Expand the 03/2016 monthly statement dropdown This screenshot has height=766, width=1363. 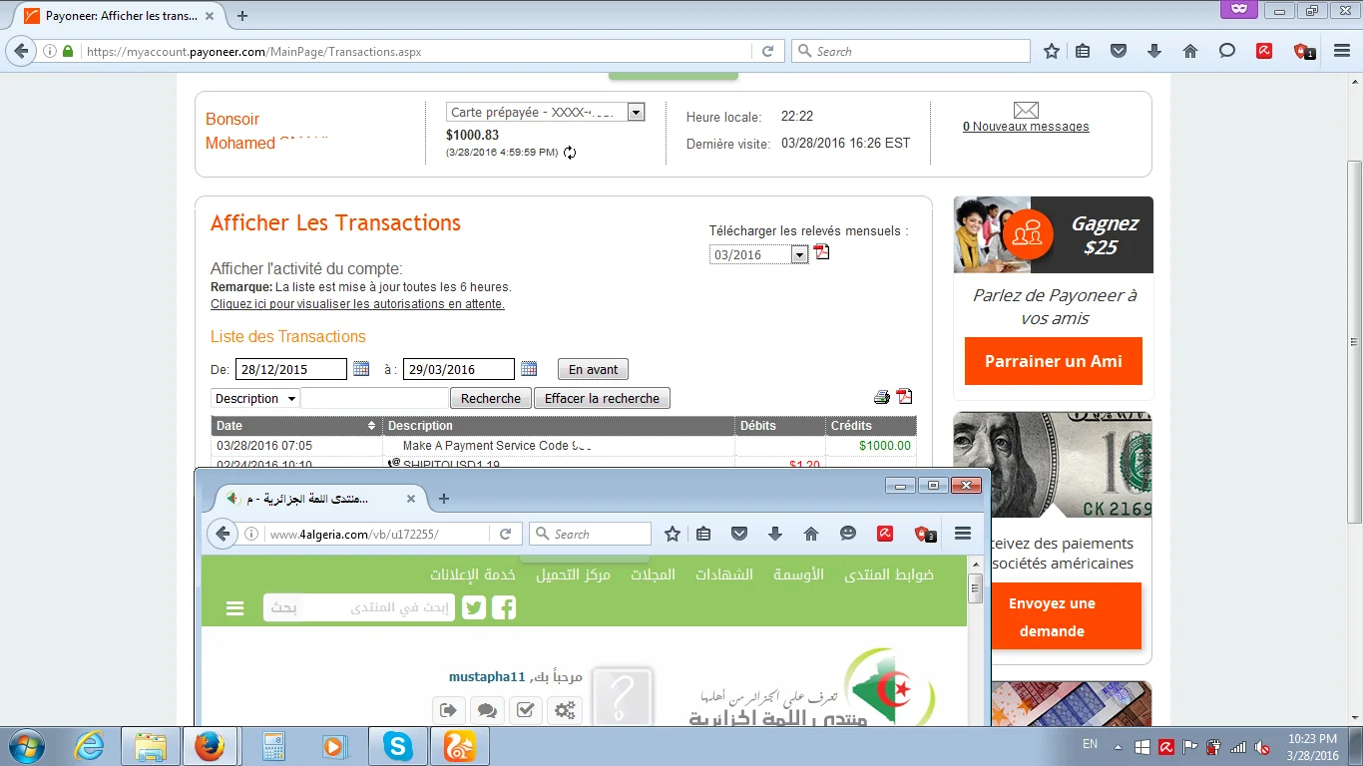pos(798,255)
